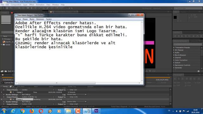Launch Google Chrome from the taskbar
Viewport: 203px width, 114px height.
pos(23,111)
